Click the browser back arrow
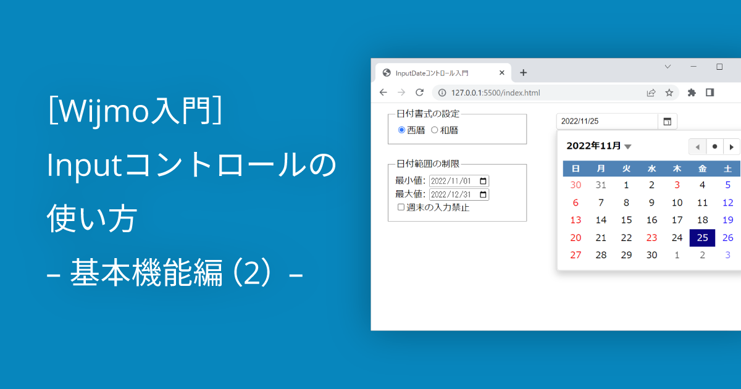The image size is (741, 389). 383,93
